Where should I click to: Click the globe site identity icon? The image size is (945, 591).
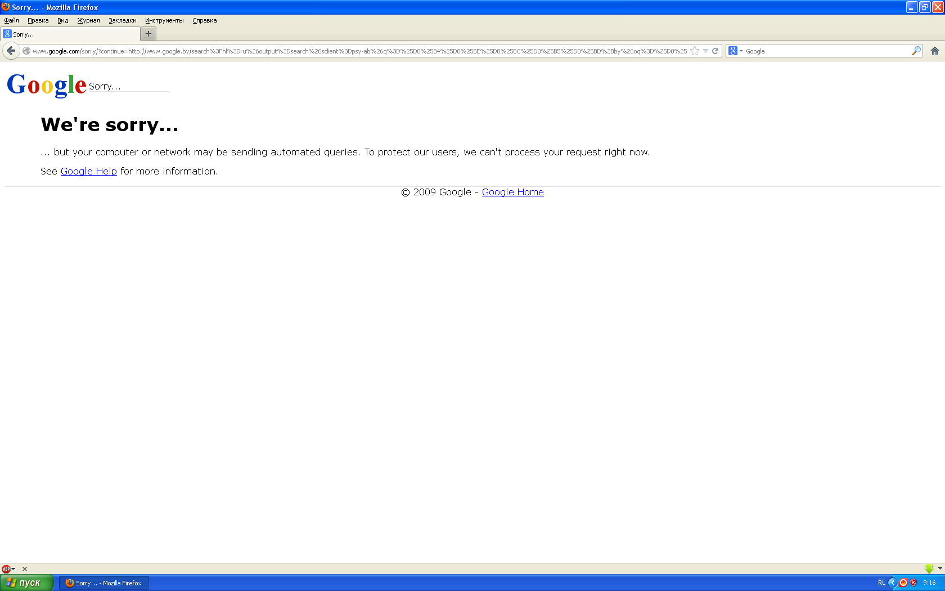click(26, 51)
